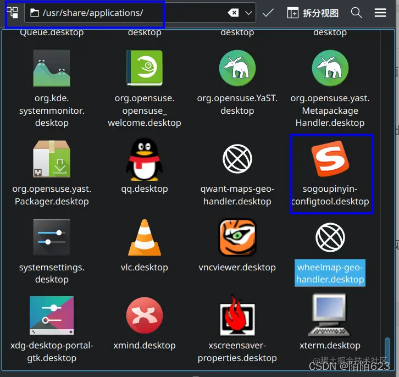The image size is (399, 377).
Task: Select the xscreensaver flame icon
Action: click(237, 315)
